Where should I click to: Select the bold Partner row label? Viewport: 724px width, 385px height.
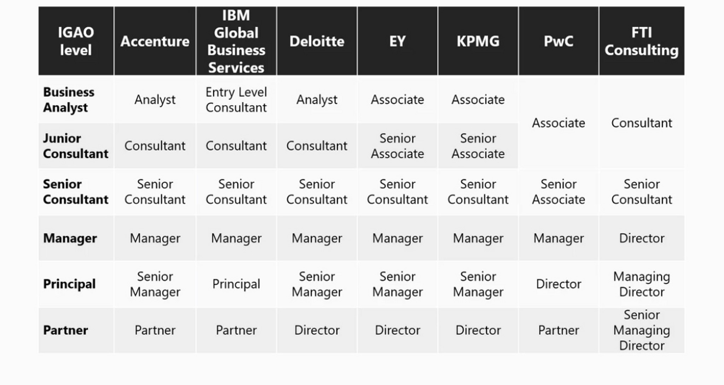click(x=65, y=330)
